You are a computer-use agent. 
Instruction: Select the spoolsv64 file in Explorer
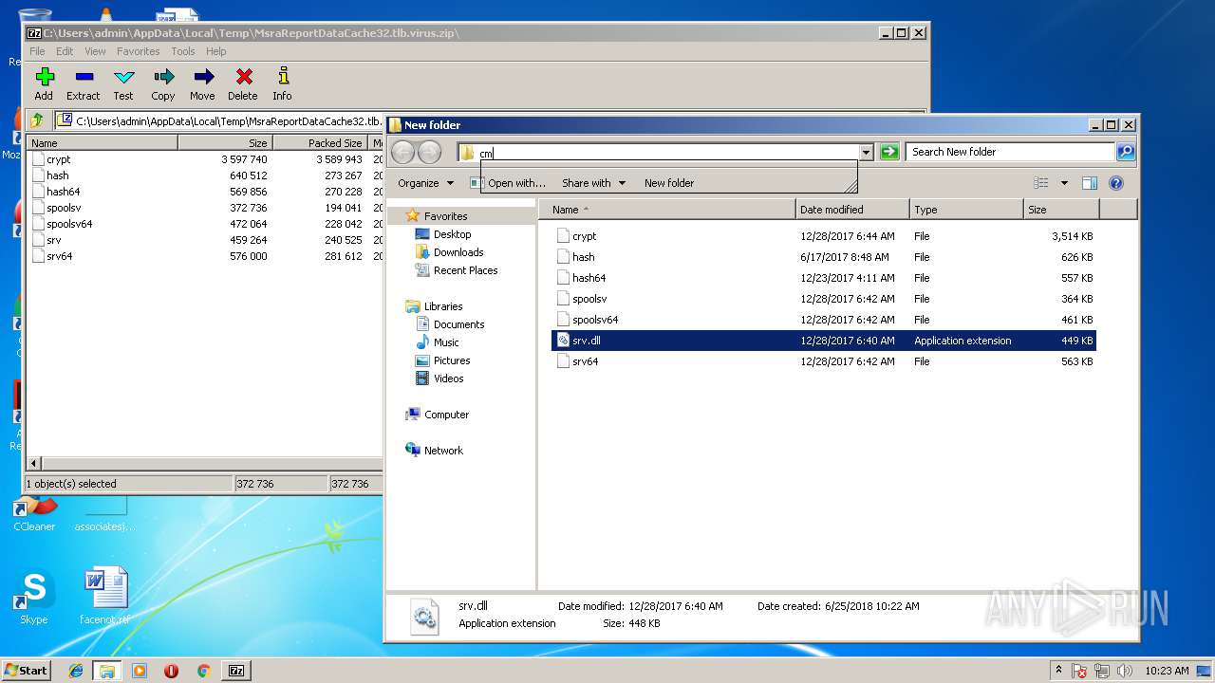[x=824, y=320]
